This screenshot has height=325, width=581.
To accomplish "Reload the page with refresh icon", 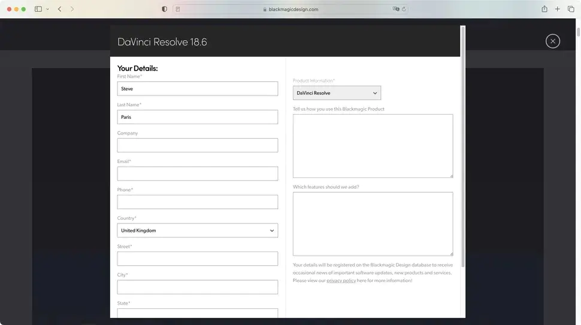I will (x=404, y=9).
